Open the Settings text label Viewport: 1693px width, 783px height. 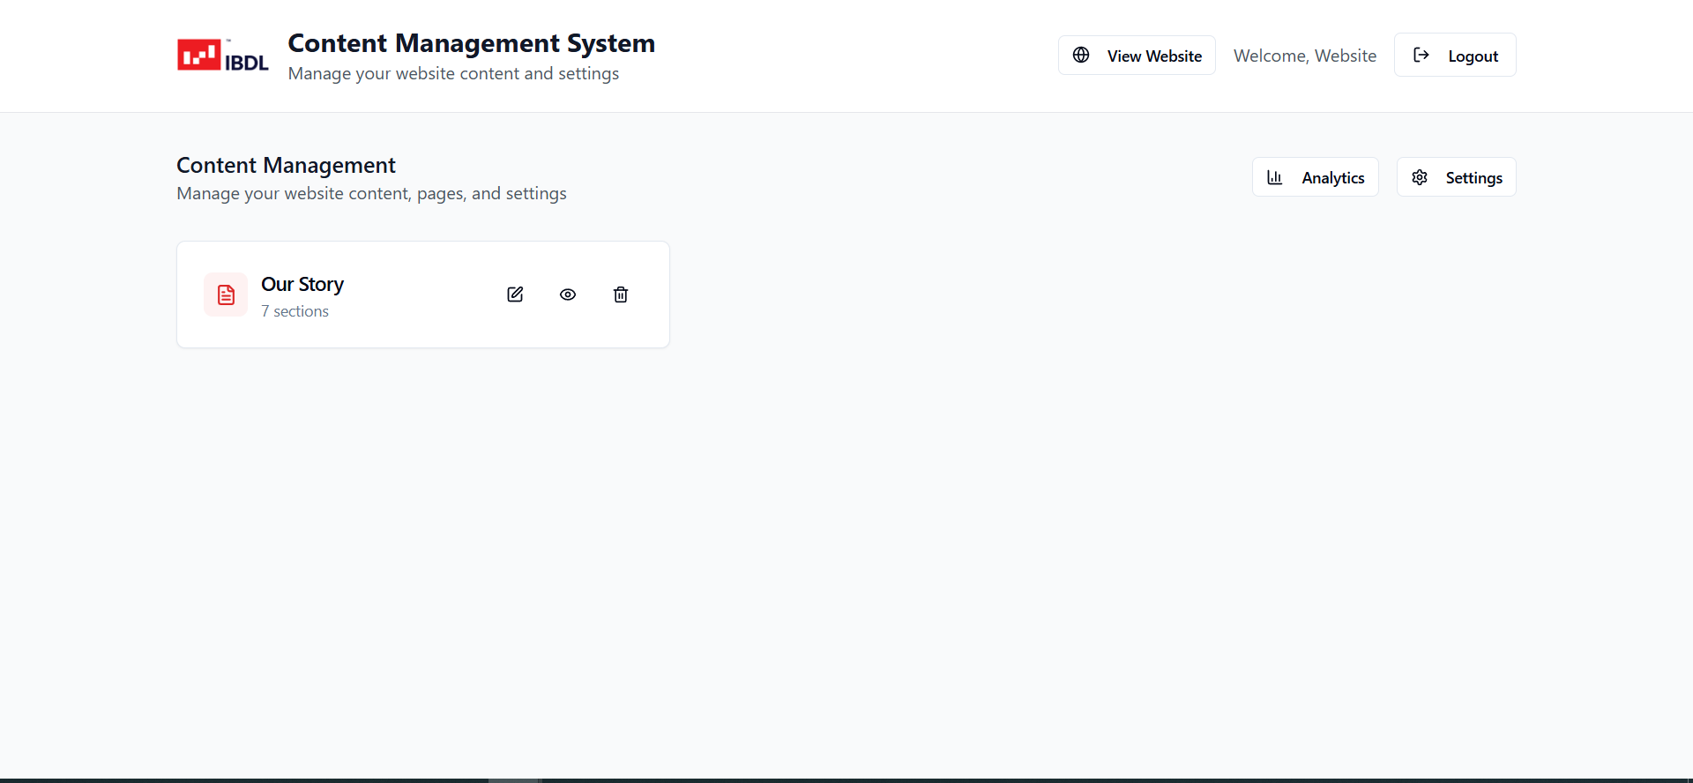[1473, 178]
